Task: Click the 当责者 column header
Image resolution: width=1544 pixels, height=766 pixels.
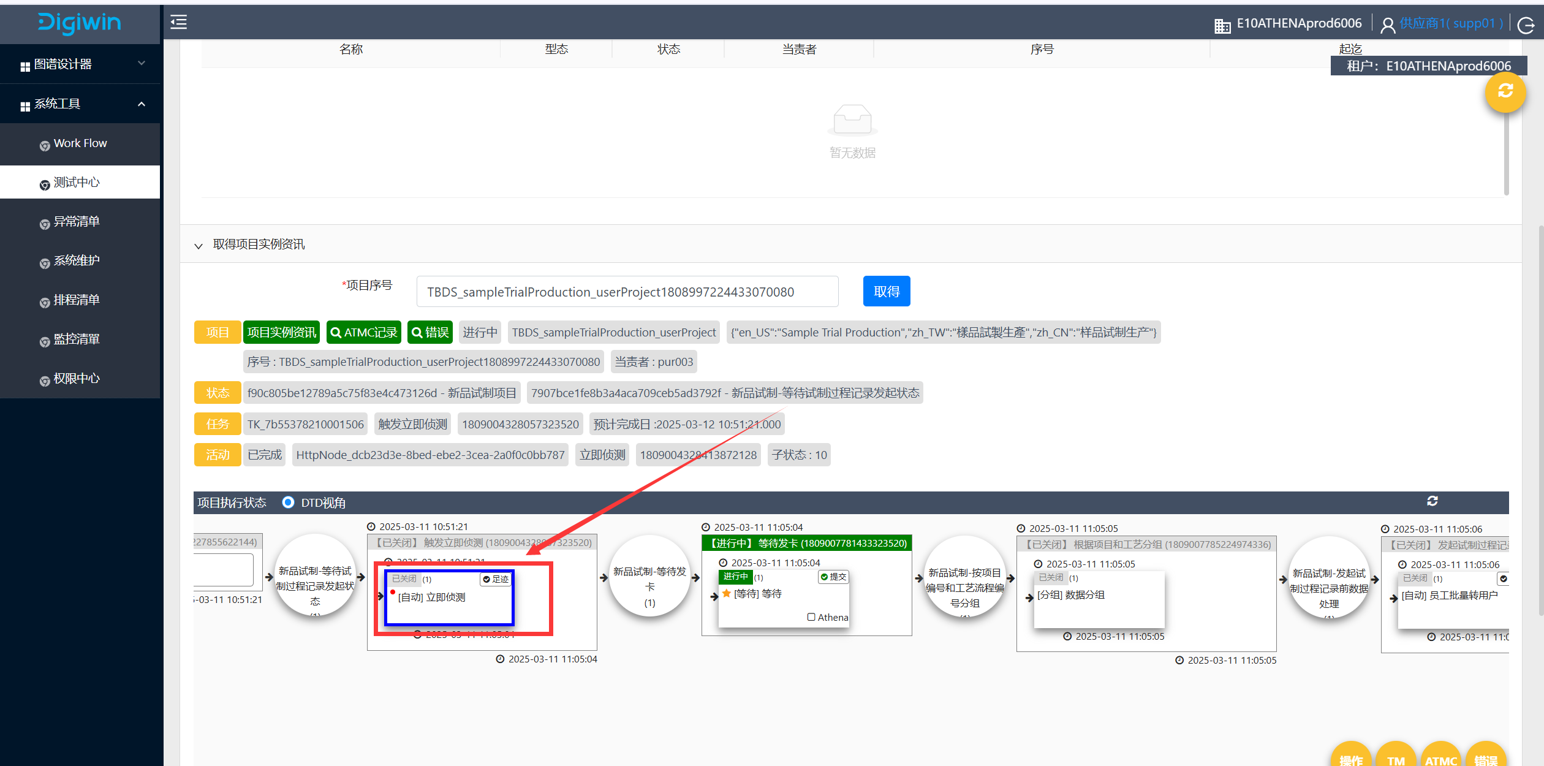Action: point(799,49)
